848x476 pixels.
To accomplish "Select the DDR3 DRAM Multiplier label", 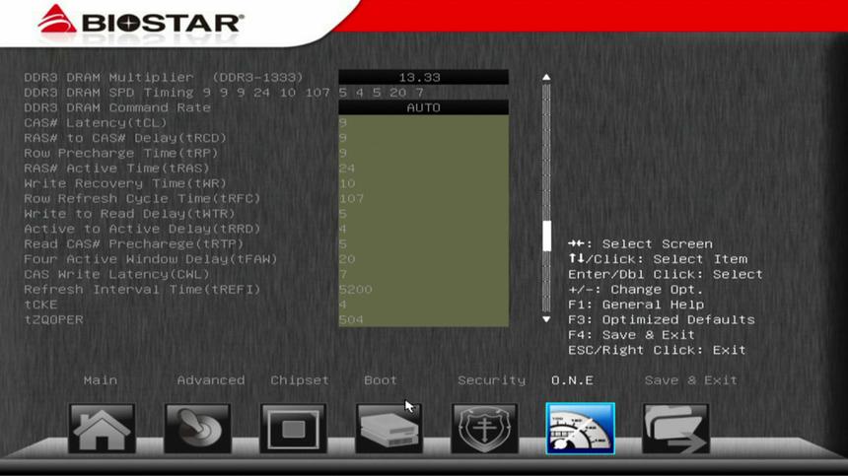I will 164,77.
